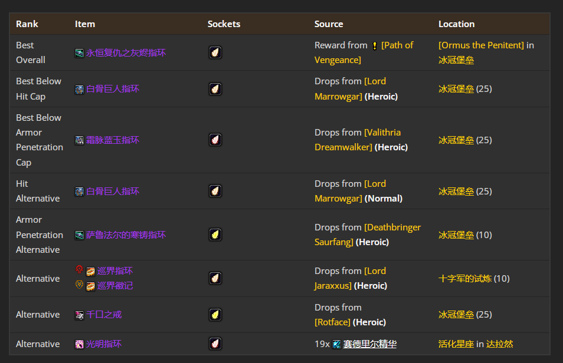Open the 十字军的试炼 location link
The height and width of the screenshot is (363, 563).
pyautogui.click(x=464, y=279)
